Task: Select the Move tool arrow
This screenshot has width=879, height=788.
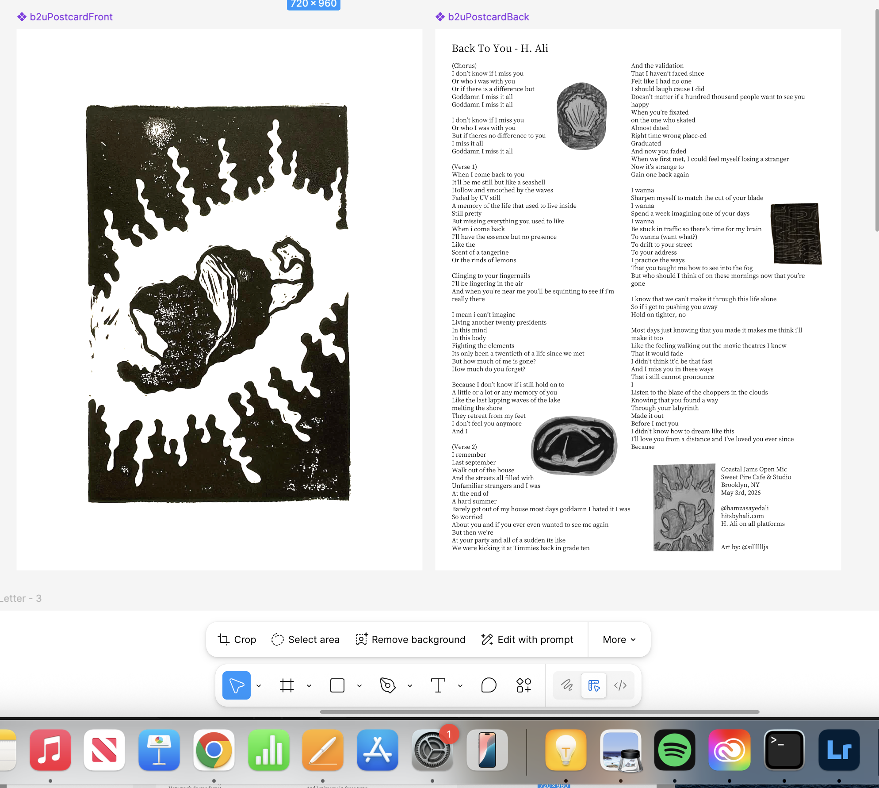Action: coord(237,685)
